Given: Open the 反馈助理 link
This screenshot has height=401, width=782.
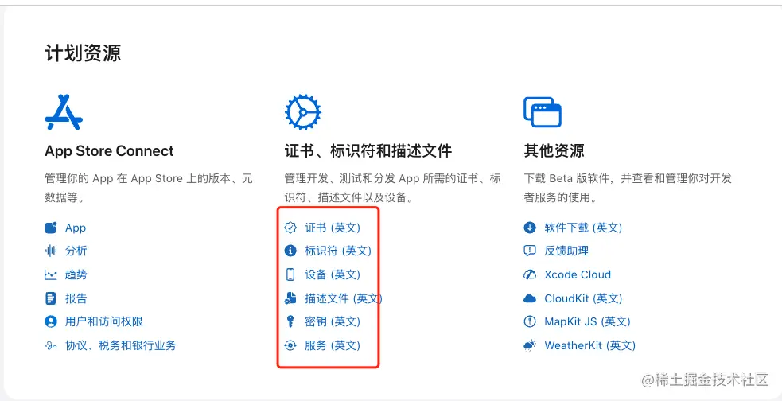Looking at the screenshot, I should (566, 251).
